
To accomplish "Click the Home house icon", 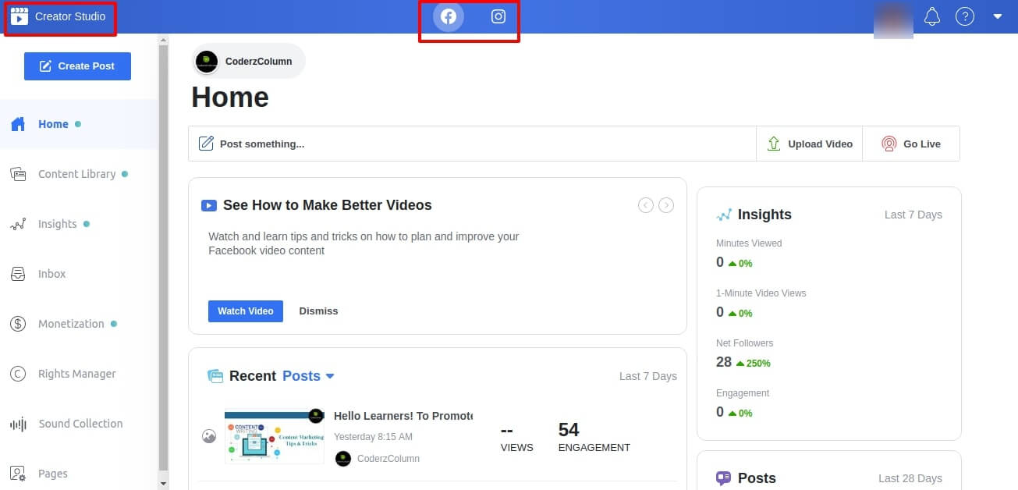I will (x=18, y=124).
